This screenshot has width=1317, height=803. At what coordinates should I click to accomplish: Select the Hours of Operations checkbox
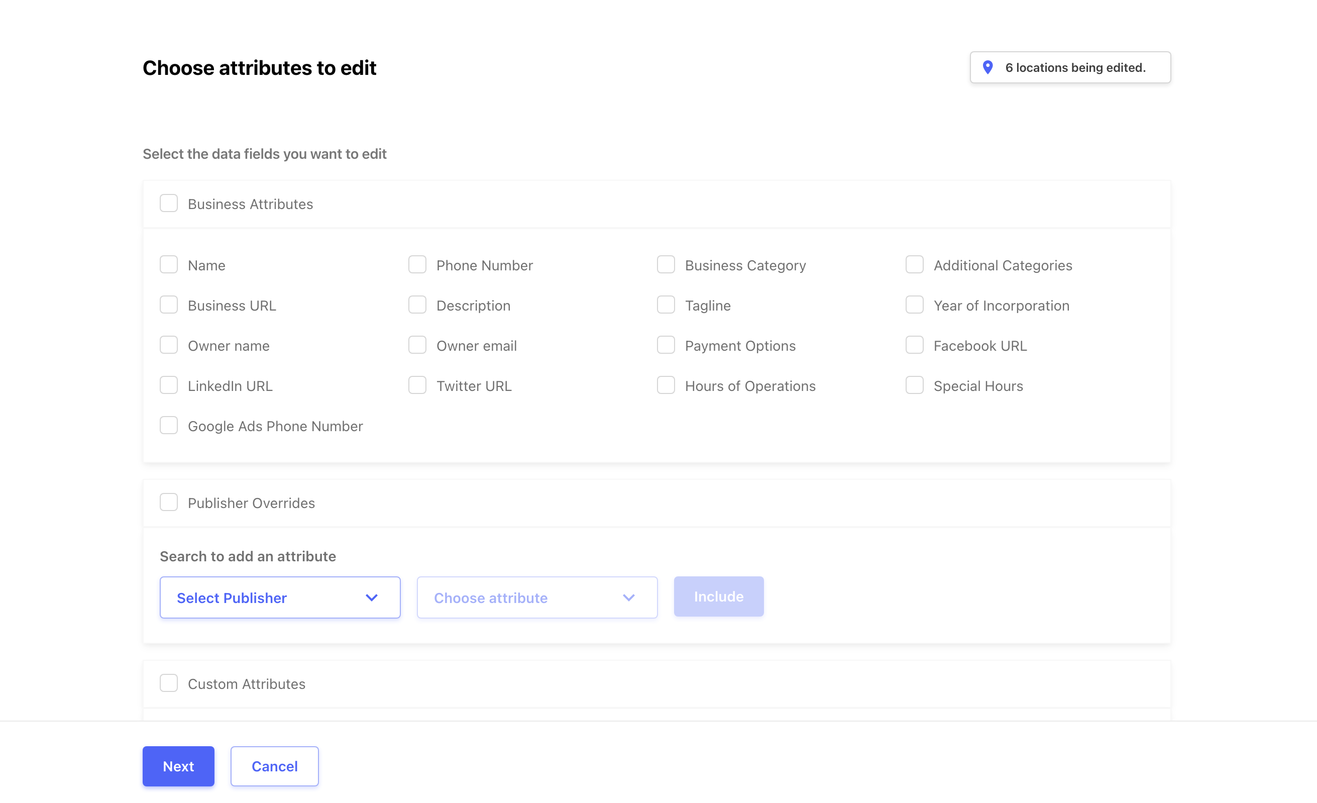pos(666,385)
